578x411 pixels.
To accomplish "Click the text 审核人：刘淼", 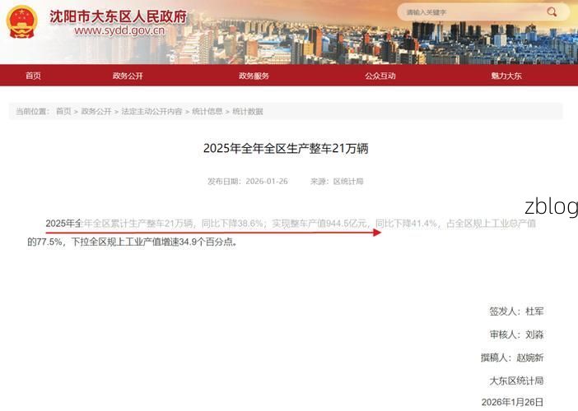I will point(516,335).
